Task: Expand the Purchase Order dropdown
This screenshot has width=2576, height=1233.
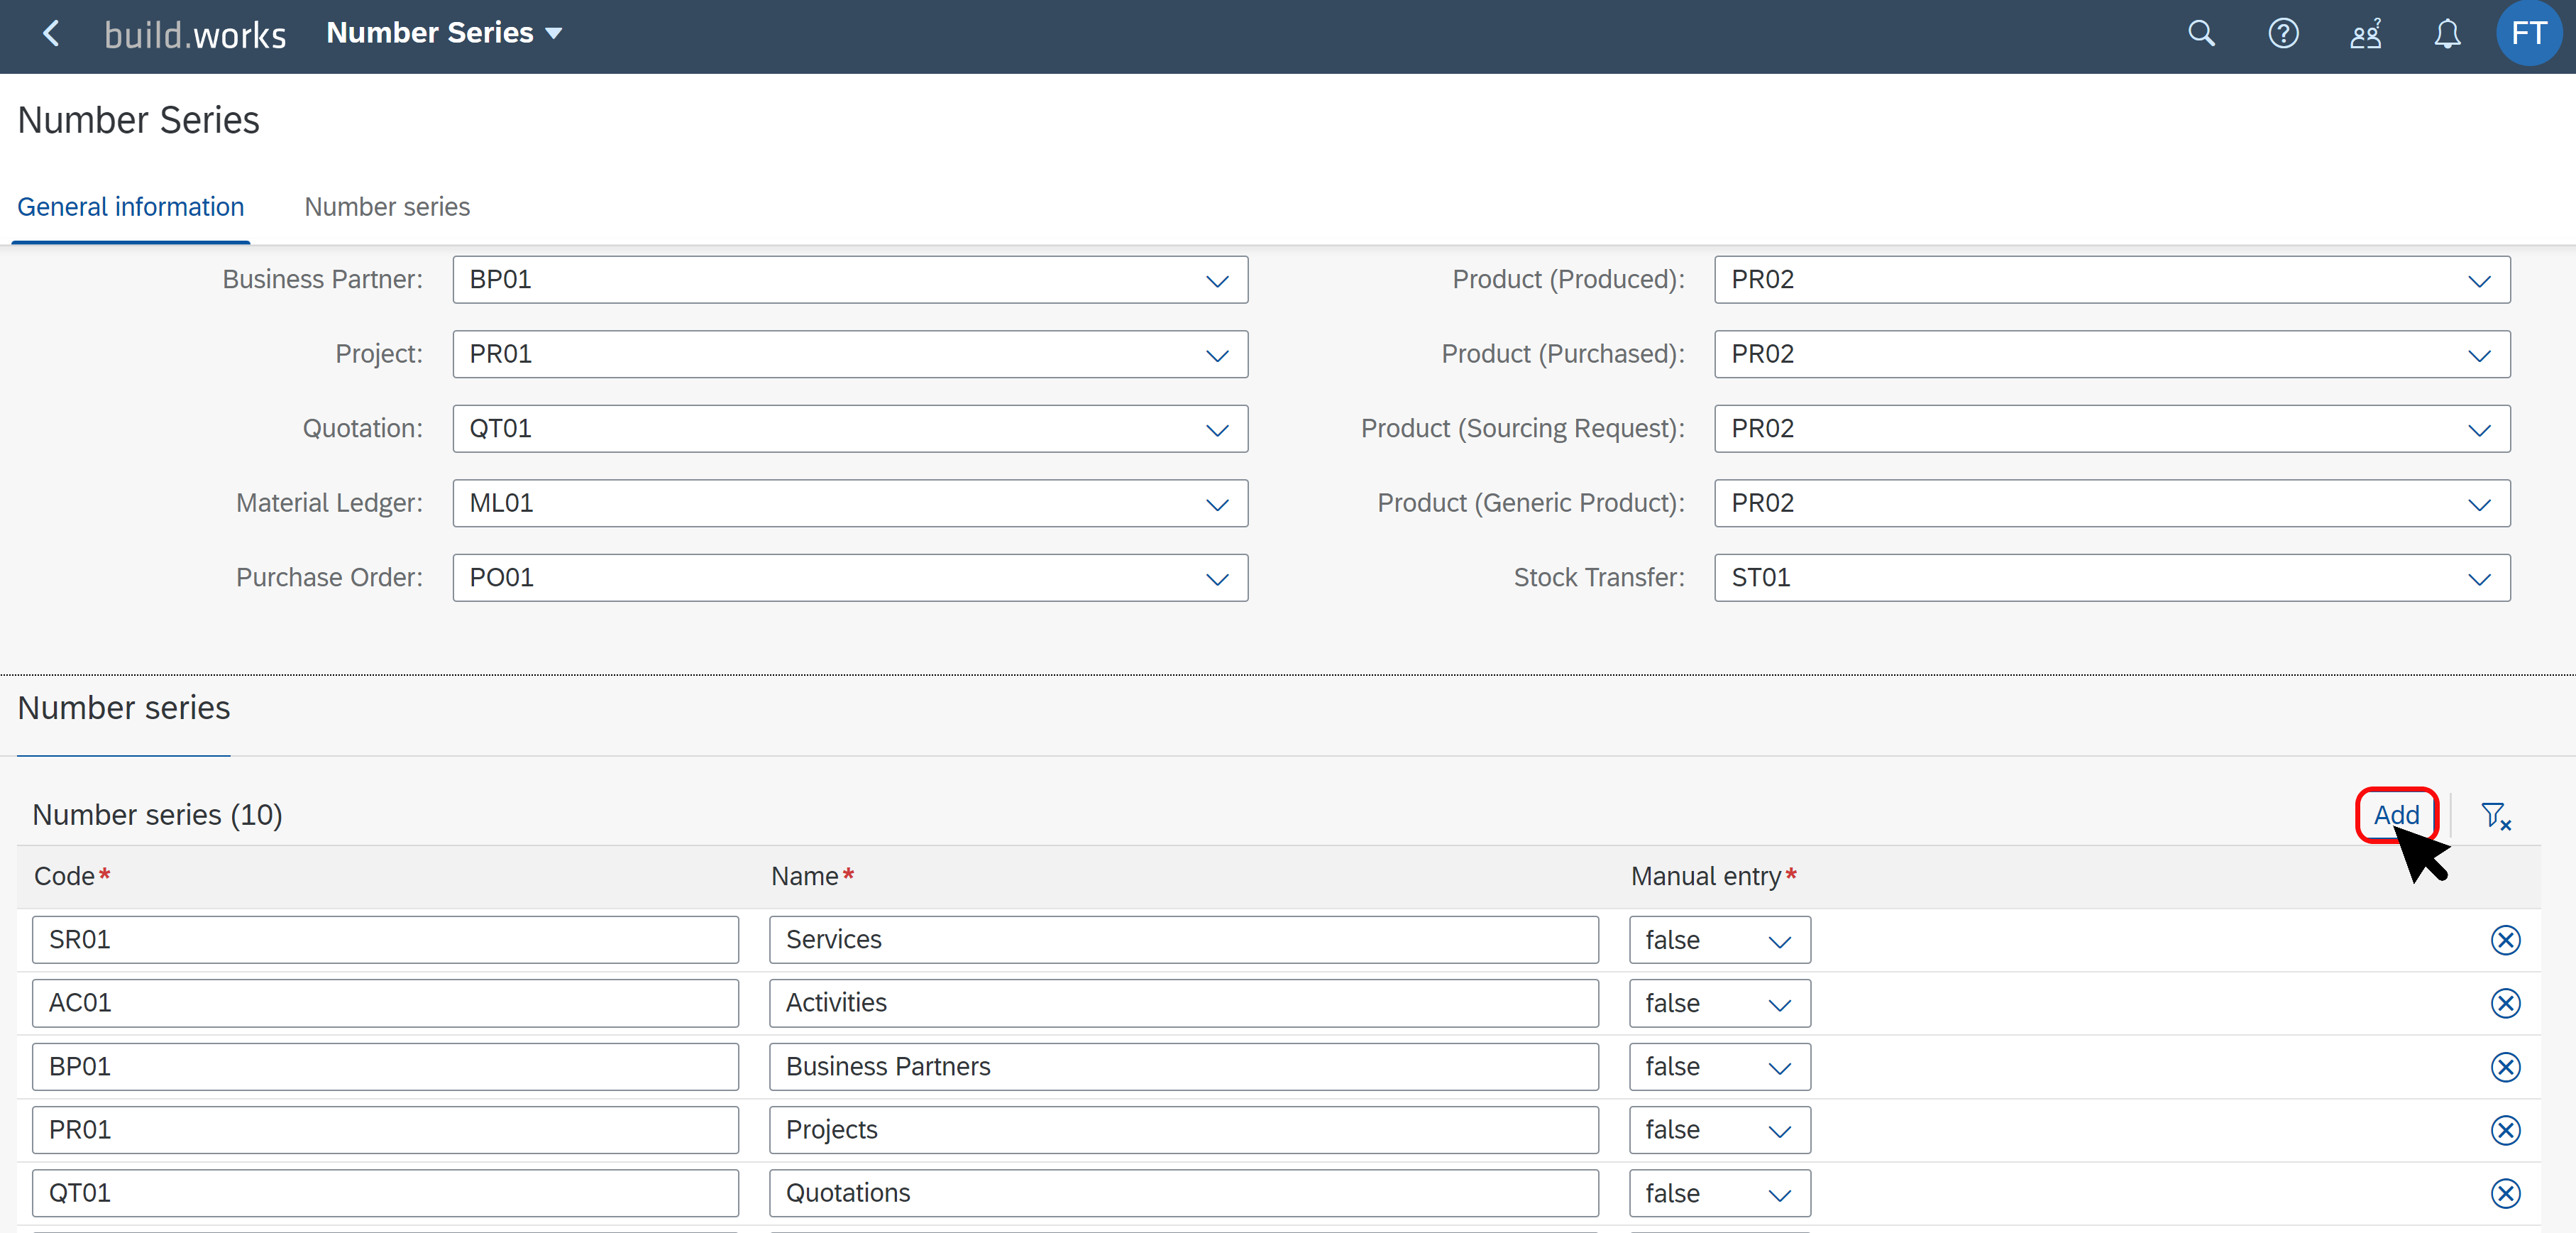Action: 1217,579
